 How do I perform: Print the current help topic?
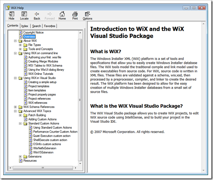(75, 14)
